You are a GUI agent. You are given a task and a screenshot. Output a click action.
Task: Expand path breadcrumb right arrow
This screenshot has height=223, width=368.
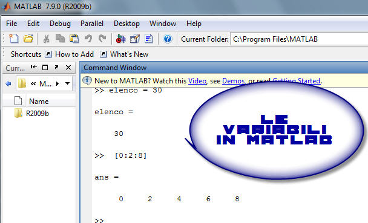pyautogui.click(x=57, y=83)
